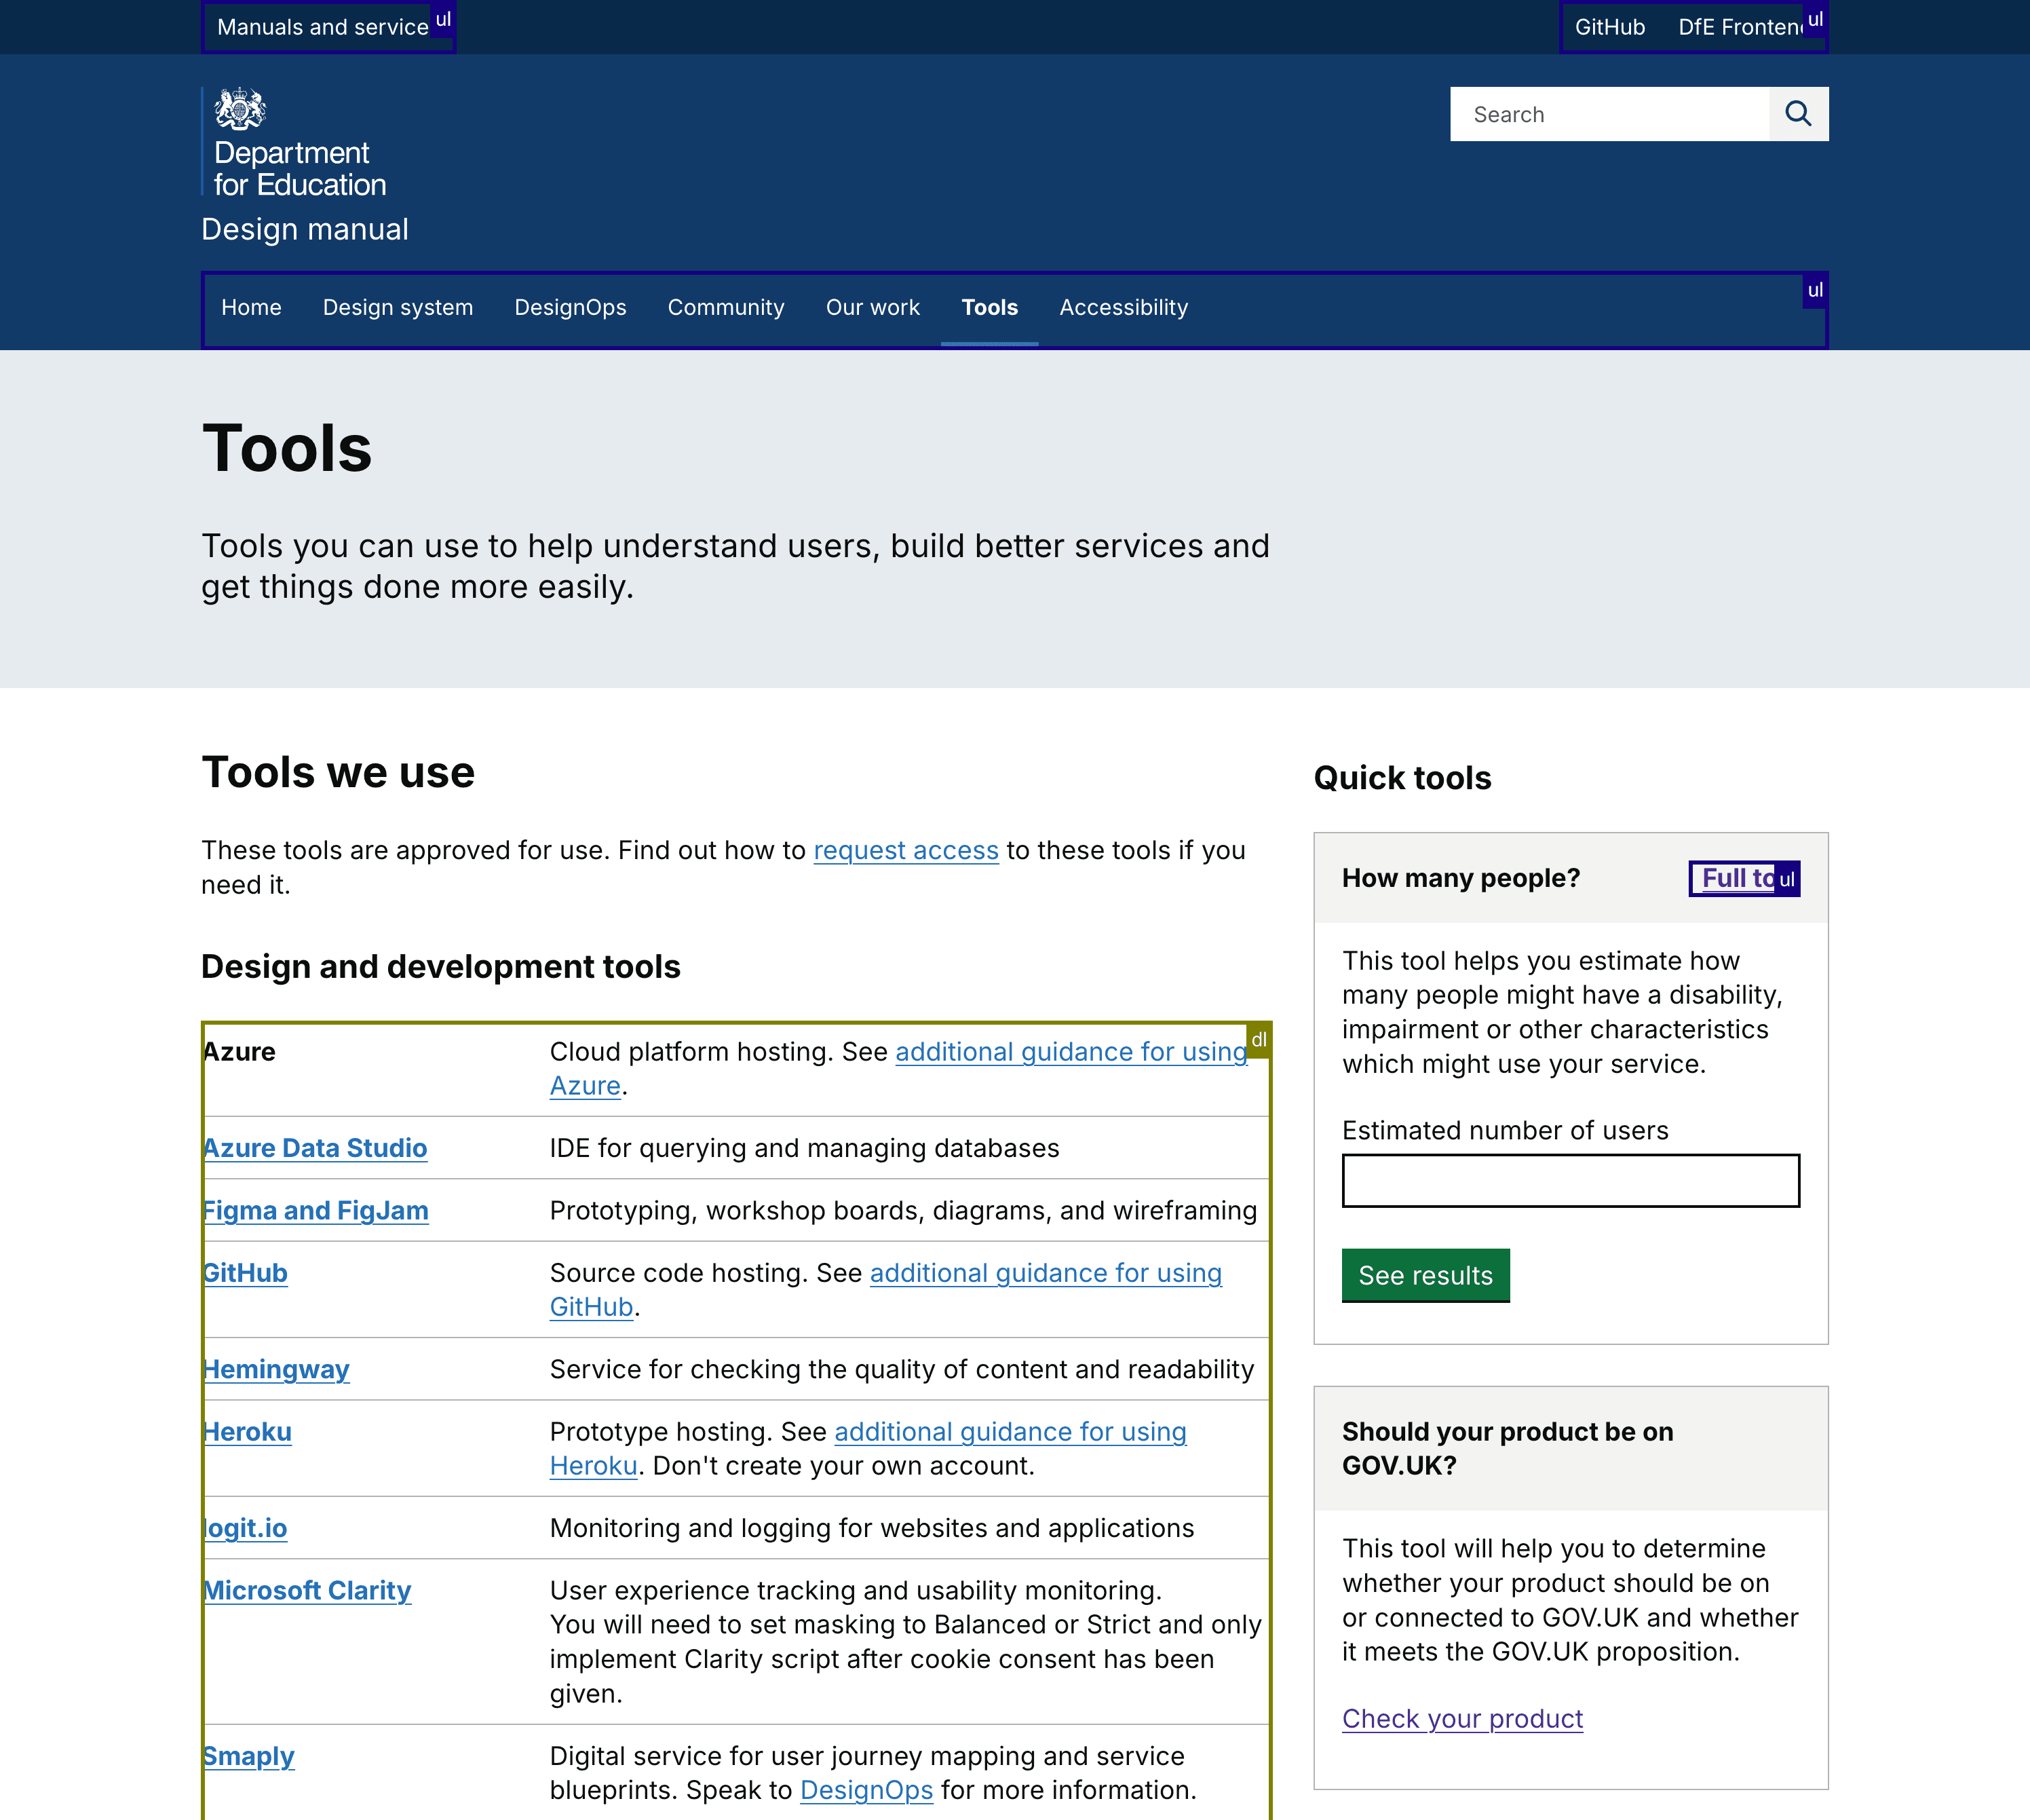This screenshot has width=2030, height=1820.
Task: Open Community navigation item
Action: point(725,307)
